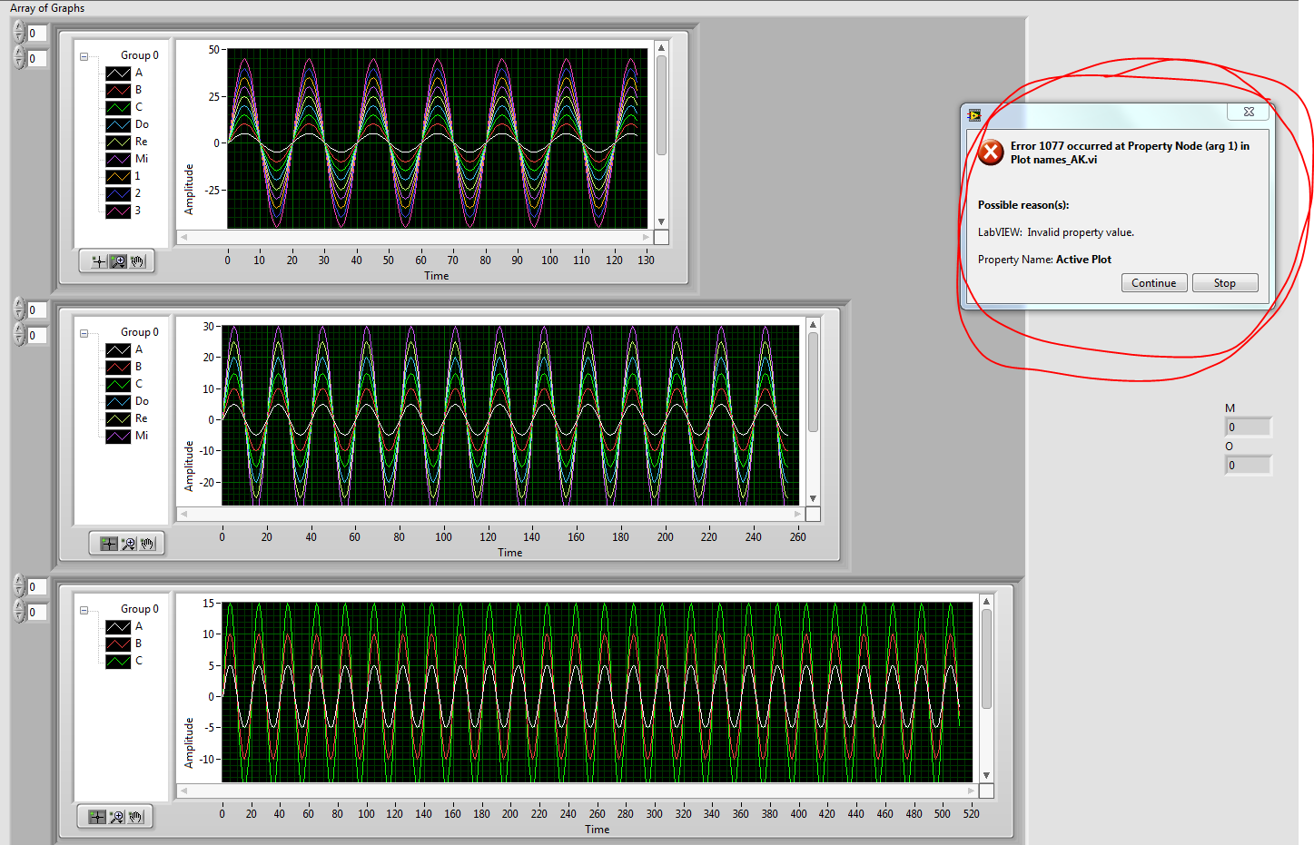Select the pan hand tool in middle graph palette
The height and width of the screenshot is (845, 1314).
147,544
